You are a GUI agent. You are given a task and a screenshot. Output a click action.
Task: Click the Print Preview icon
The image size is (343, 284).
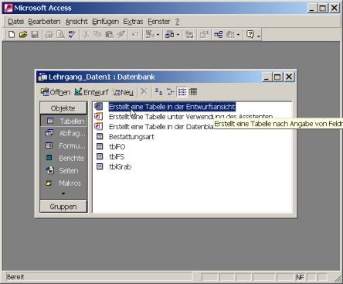click(x=60, y=34)
